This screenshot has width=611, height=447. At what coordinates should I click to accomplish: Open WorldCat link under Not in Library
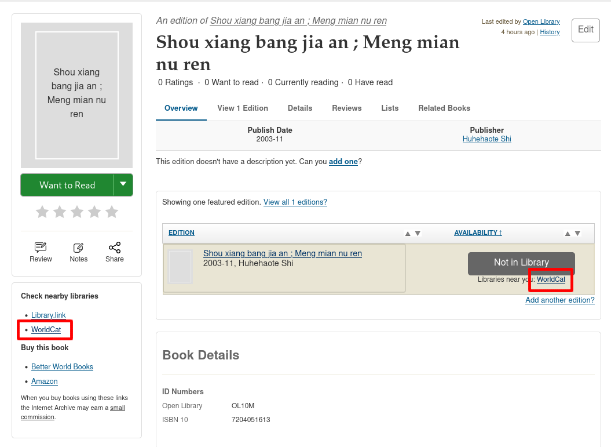point(551,279)
